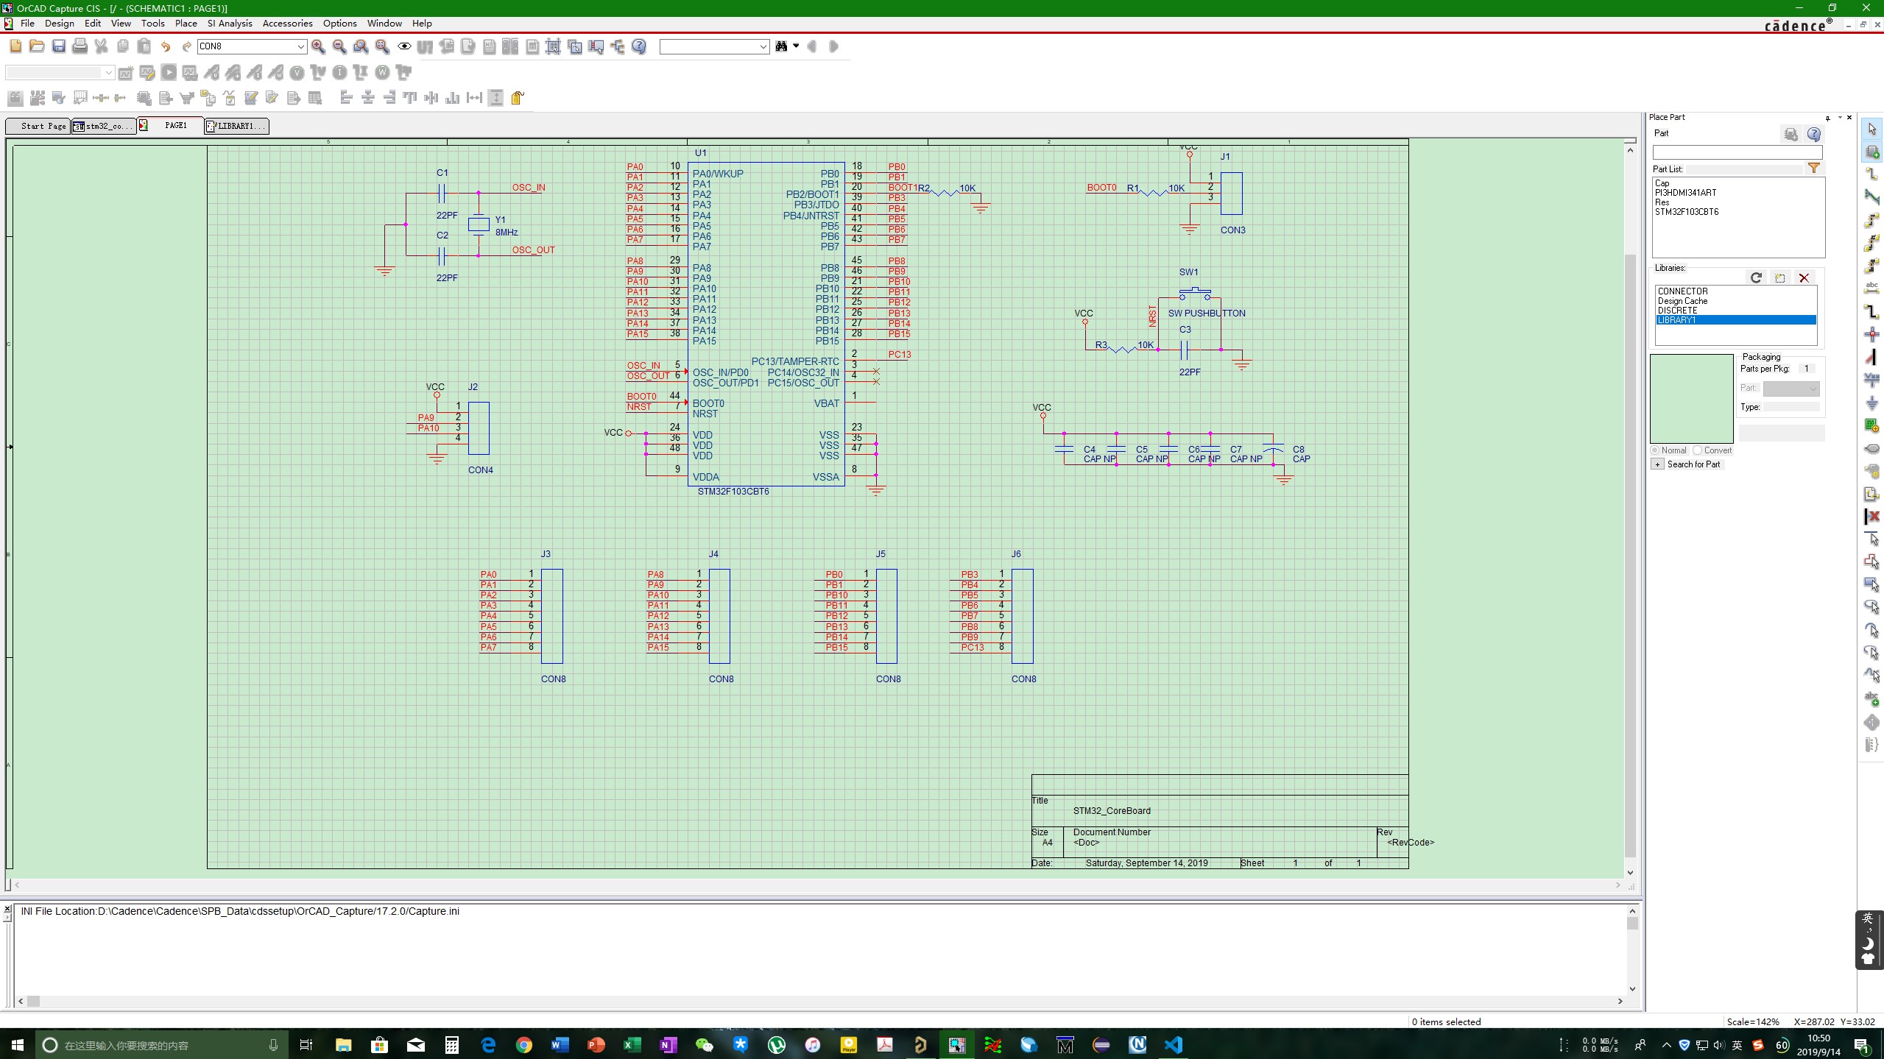Expand the Search for Part section
The height and width of the screenshot is (1059, 1884).
(1657, 464)
